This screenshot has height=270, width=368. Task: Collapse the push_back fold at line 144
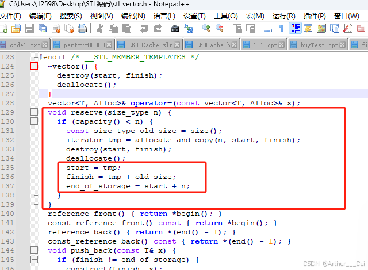tap(34, 250)
